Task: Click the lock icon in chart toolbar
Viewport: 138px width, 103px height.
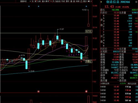Action: [81, 1]
